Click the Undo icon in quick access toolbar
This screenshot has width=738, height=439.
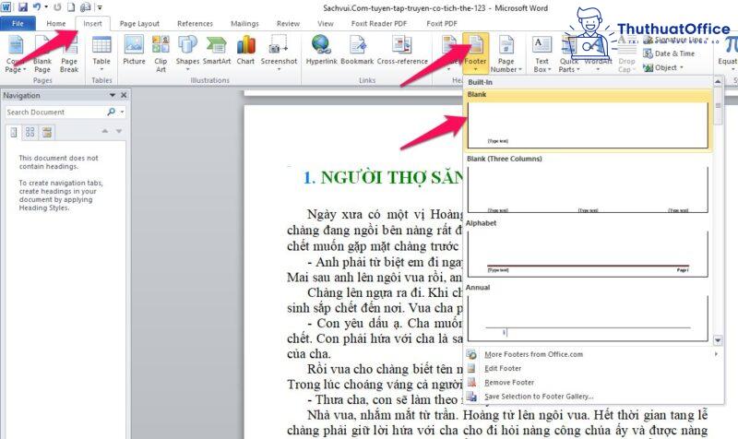[37, 7]
